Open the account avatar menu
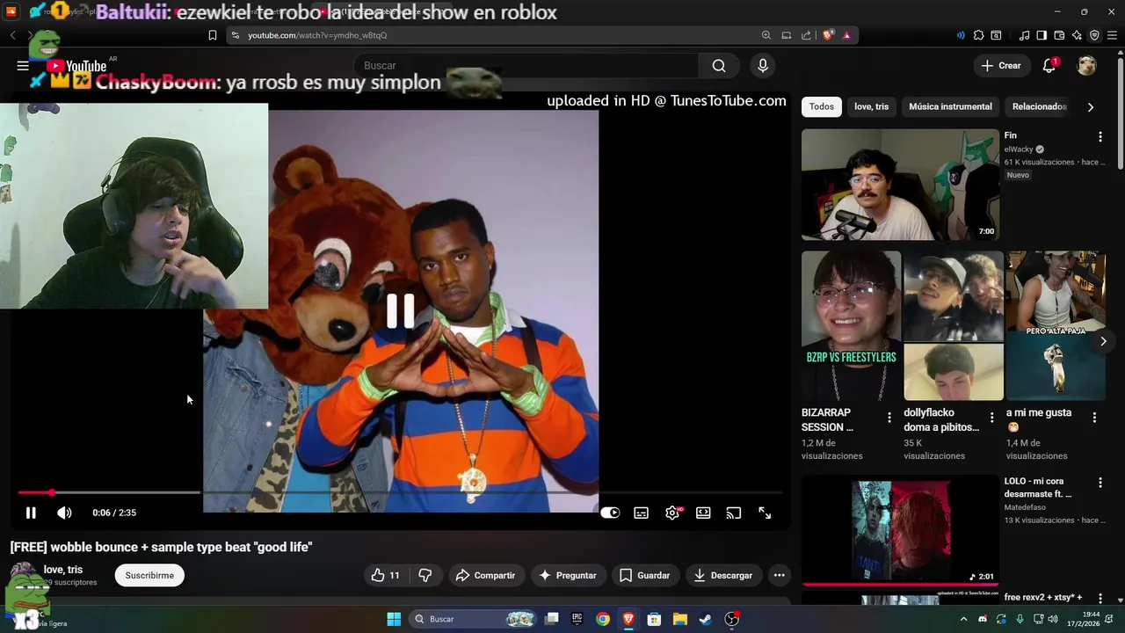This screenshot has width=1125, height=633. (1087, 66)
